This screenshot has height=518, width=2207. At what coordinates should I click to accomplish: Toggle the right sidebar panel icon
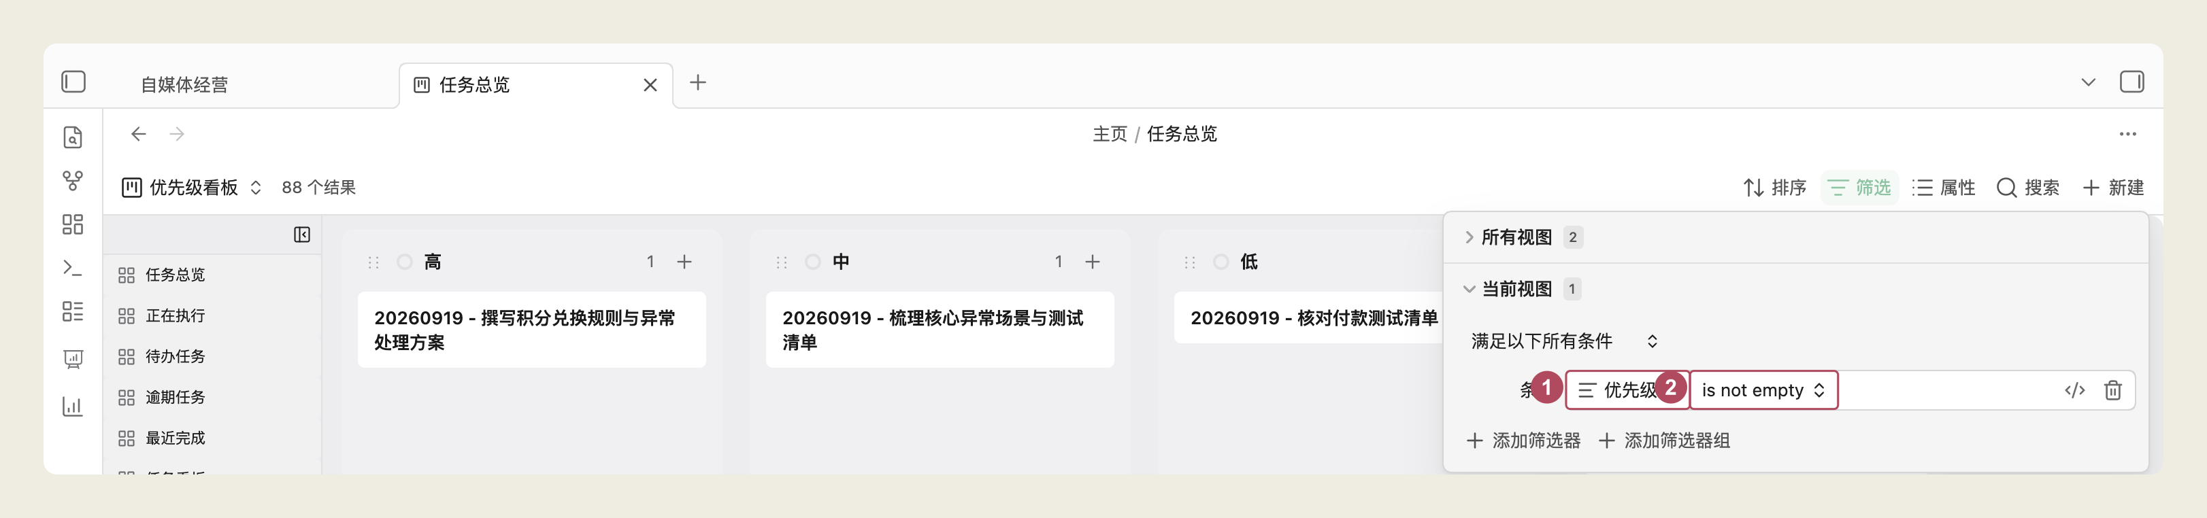(2131, 82)
